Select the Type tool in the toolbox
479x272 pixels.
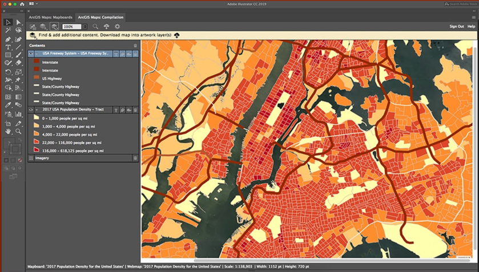pyautogui.click(x=8, y=47)
